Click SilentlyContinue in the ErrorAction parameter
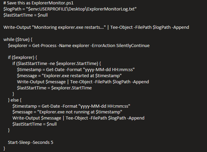This screenshot has width=207, height=152. [x=133, y=45]
